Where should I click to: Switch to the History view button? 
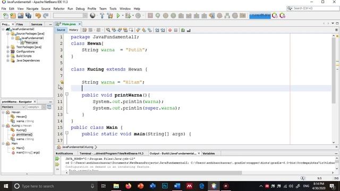click(73, 30)
